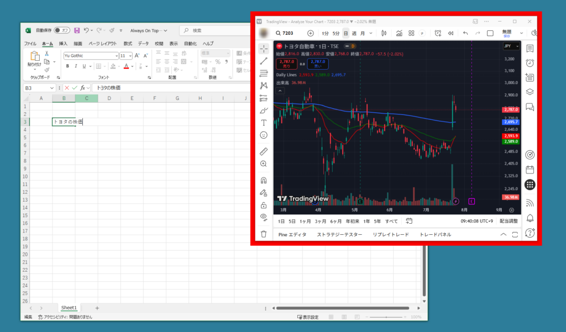Viewport: 566px width, 332px height.
Task: Open the indicator templates grid icon
Action: (x=411, y=33)
